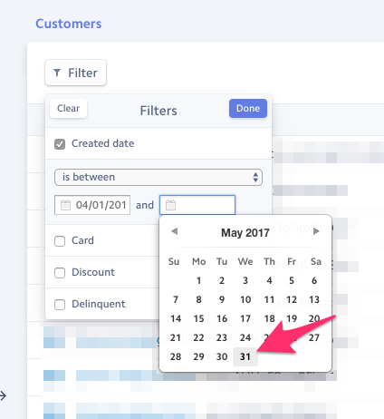Choose May 1 in the calendar
Screen dimensions: 384x419
click(198, 280)
